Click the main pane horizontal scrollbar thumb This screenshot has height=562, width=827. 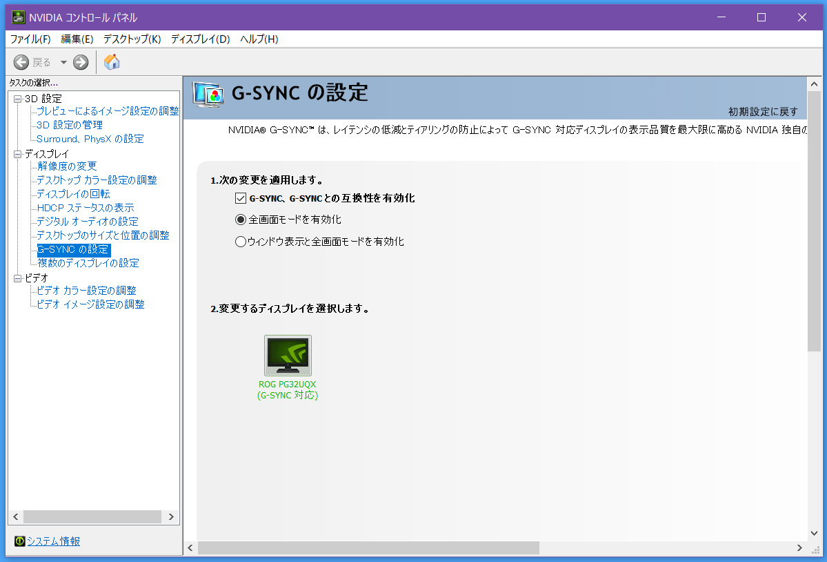point(369,548)
